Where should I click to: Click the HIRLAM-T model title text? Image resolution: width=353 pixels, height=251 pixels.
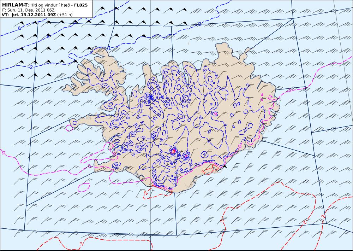[14, 5]
